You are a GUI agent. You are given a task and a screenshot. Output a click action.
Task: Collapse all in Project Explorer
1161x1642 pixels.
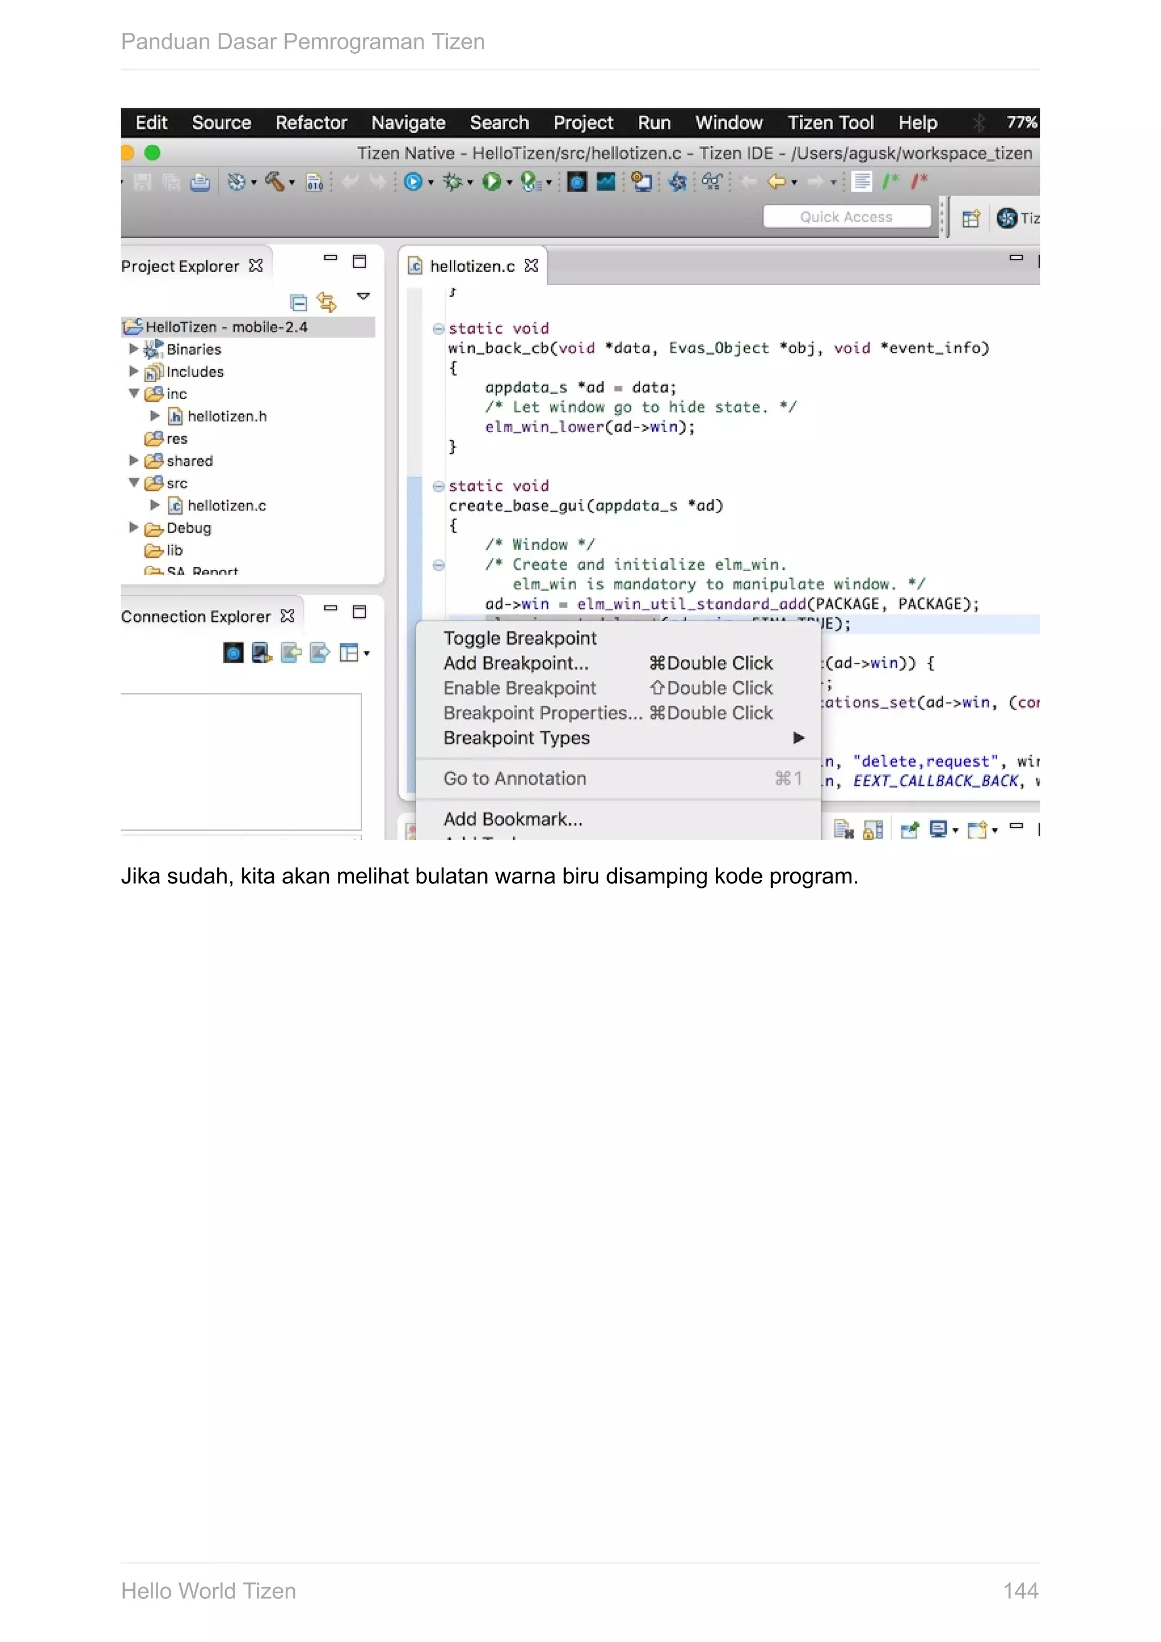(299, 303)
